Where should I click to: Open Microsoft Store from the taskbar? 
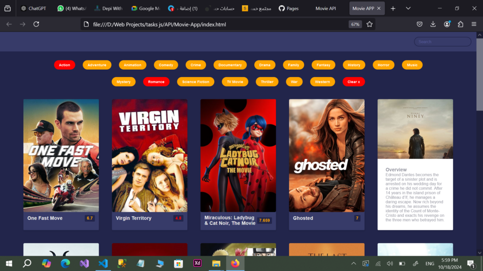point(178,263)
